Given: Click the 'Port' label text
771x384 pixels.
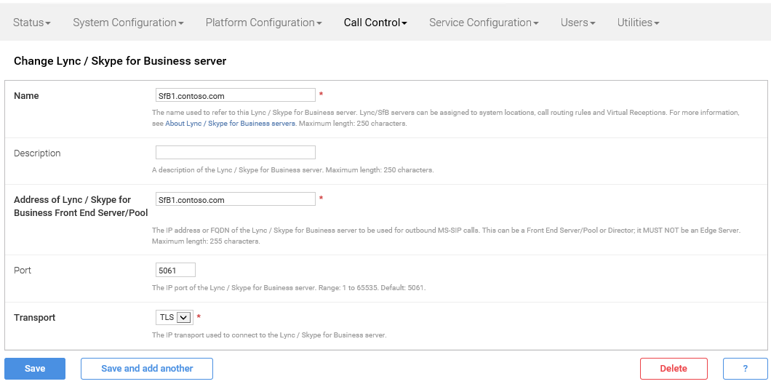Looking at the screenshot, I should [23, 271].
